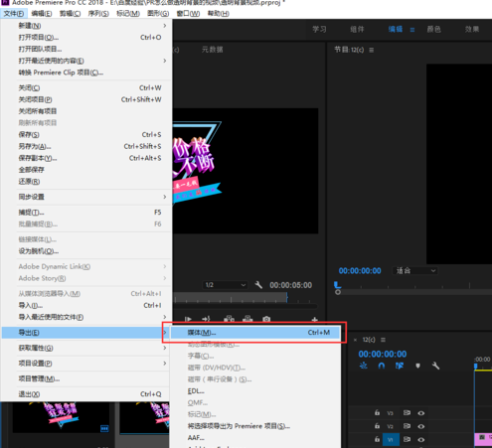Select the pink clip on track V1

point(483,439)
